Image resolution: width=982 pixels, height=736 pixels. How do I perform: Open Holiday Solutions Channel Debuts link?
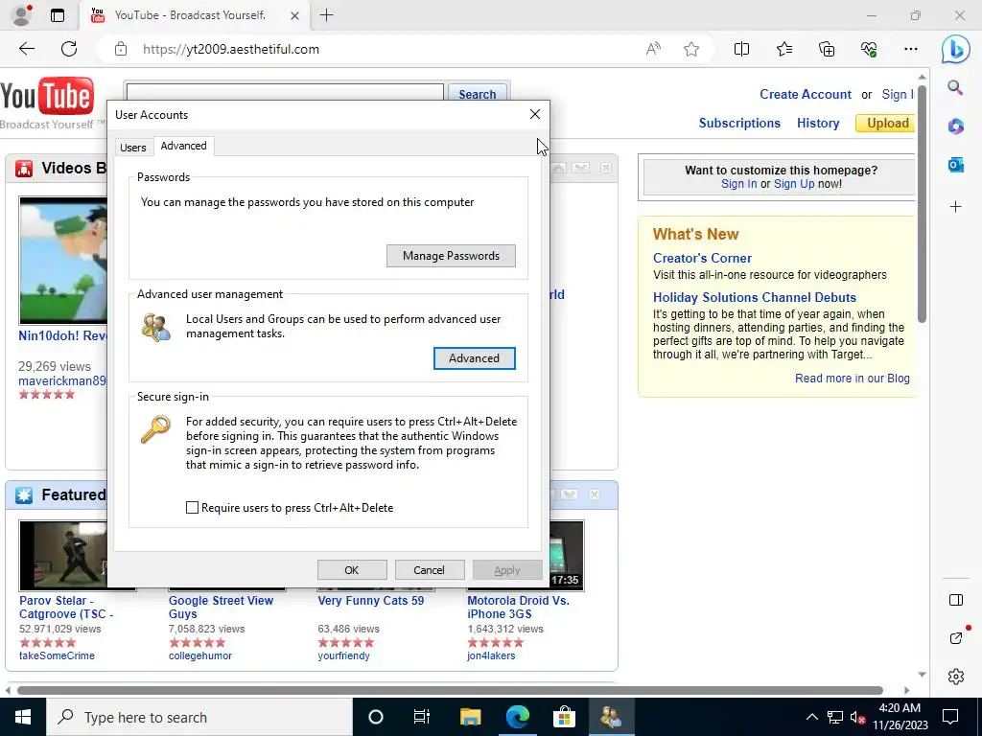tap(755, 298)
